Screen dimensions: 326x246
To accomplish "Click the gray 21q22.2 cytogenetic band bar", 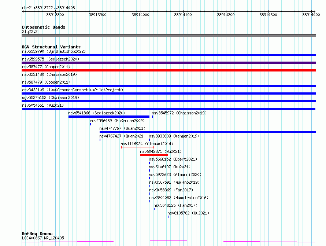I will point(168,36).
